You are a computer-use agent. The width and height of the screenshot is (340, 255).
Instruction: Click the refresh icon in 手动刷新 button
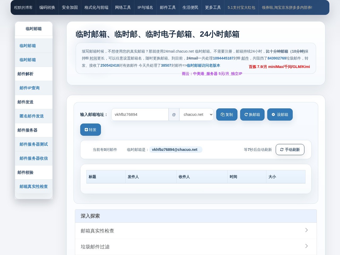[x=282, y=150]
